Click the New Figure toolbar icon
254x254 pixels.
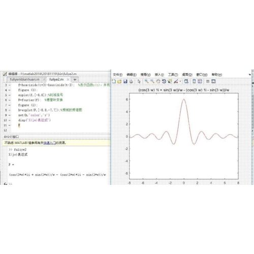coord(114,81)
